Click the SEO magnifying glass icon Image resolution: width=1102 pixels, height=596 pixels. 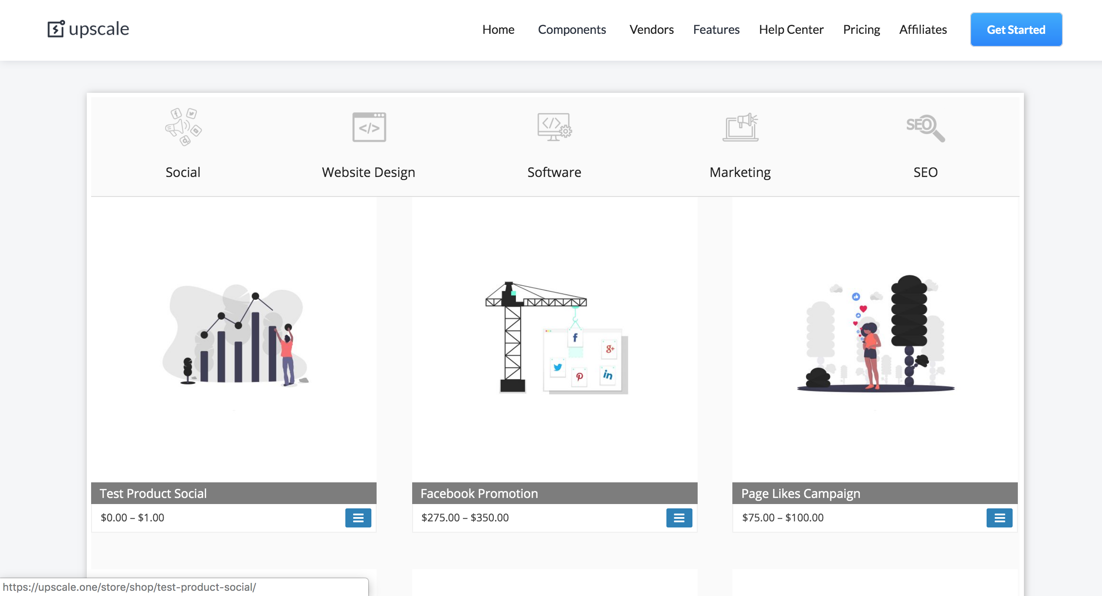pos(925,128)
